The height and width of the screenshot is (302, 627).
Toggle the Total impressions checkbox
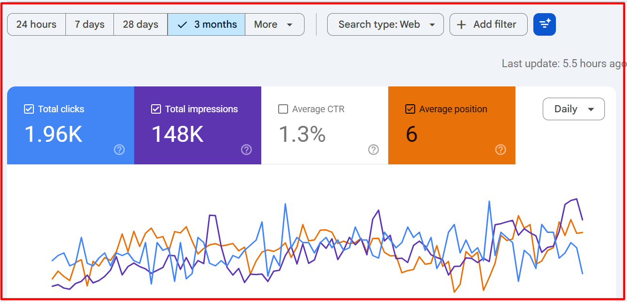tap(156, 109)
